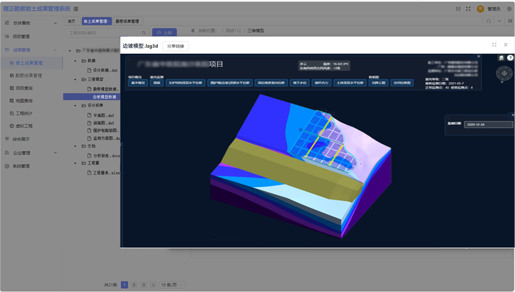Click the home icon in 3D viewer
The width and height of the screenshot is (515, 292).
[x=501, y=58]
